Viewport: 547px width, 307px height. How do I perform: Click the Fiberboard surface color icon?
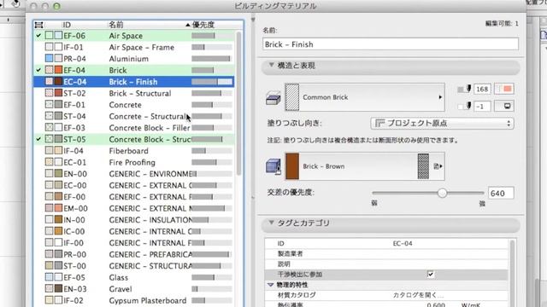click(x=58, y=151)
